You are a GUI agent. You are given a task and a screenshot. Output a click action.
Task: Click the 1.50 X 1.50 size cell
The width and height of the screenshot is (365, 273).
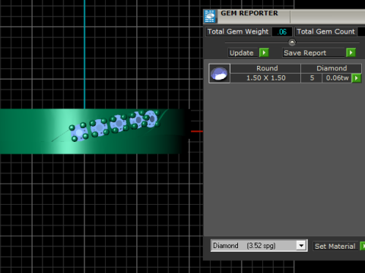tap(265, 78)
